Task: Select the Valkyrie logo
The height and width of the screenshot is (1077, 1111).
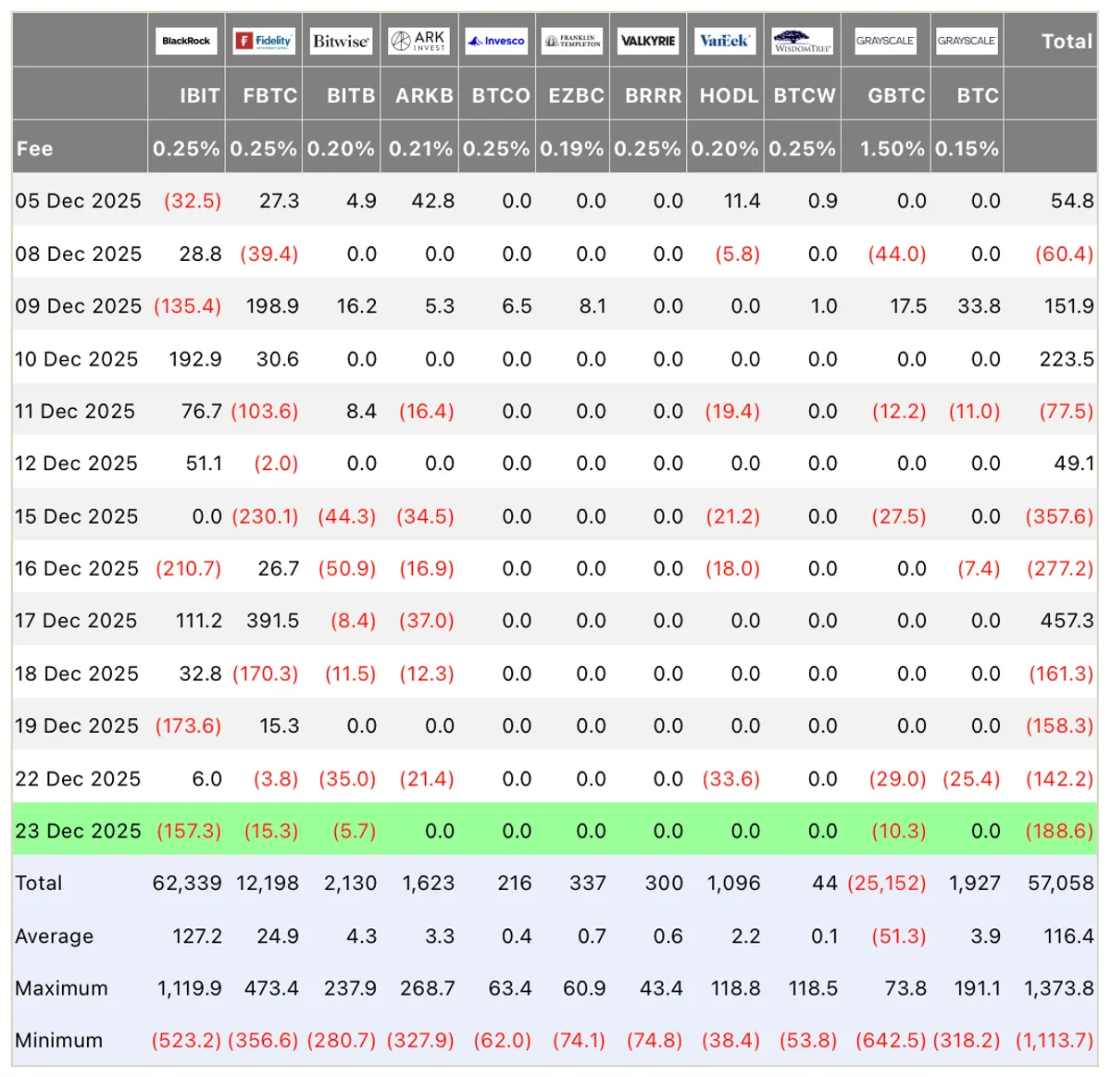Action: click(648, 41)
